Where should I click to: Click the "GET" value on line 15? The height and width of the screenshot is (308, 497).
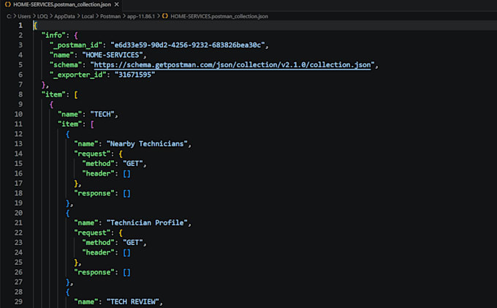(132, 164)
